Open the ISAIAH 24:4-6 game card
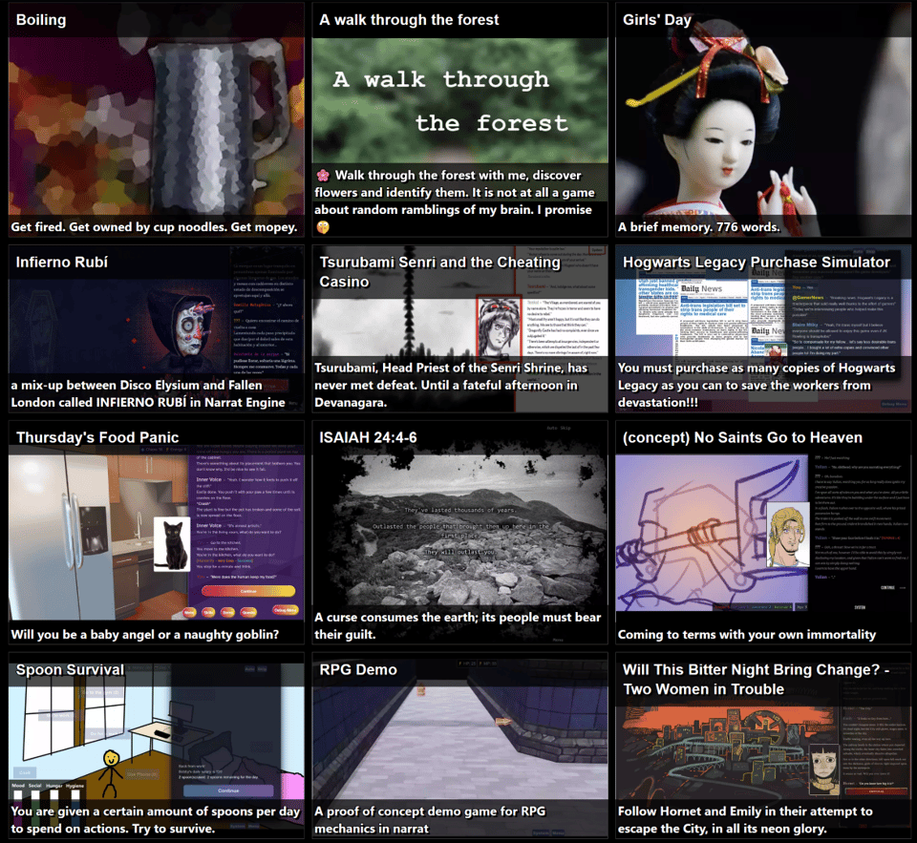The image size is (917, 843). (459, 535)
